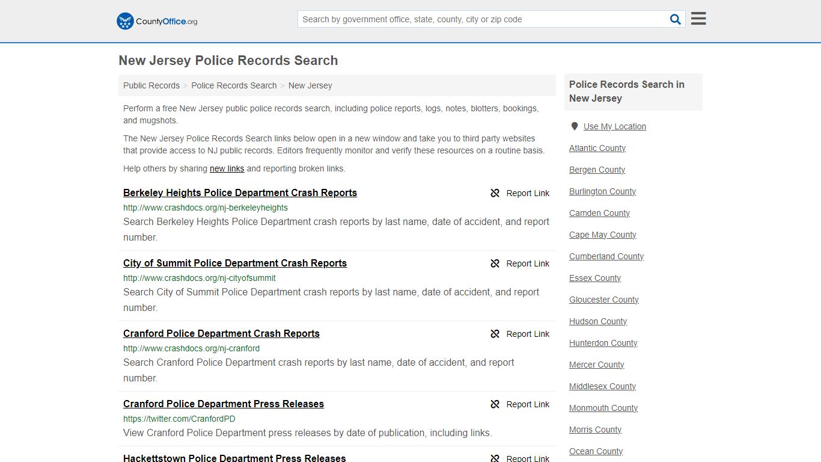Select Hudson County
This screenshot has width=821, height=462.
598,321
